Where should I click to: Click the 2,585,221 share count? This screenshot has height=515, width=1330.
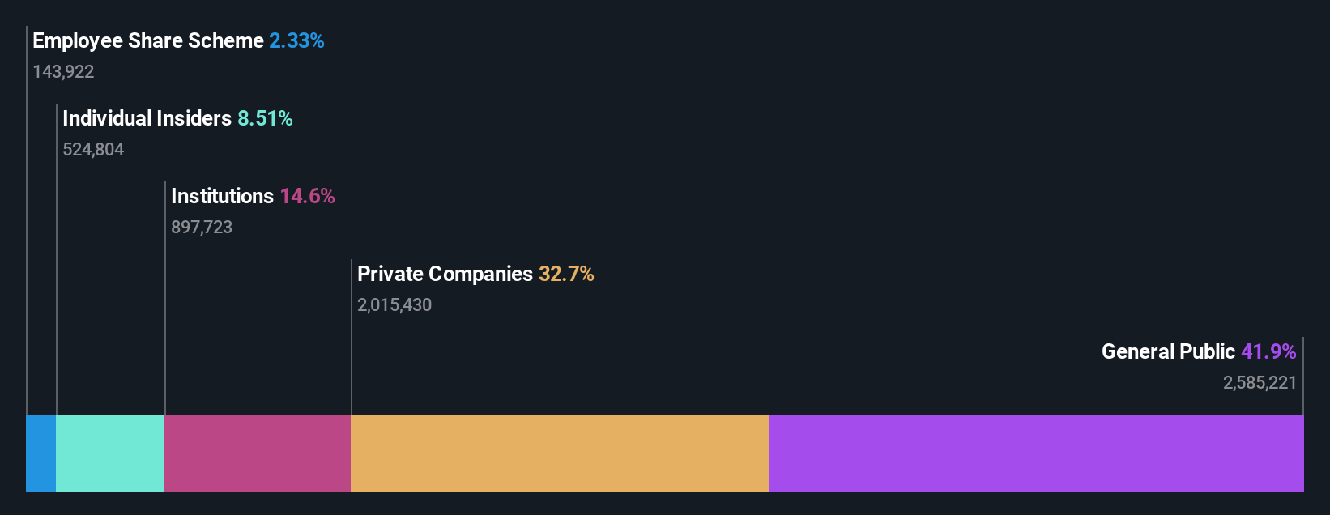click(1260, 383)
